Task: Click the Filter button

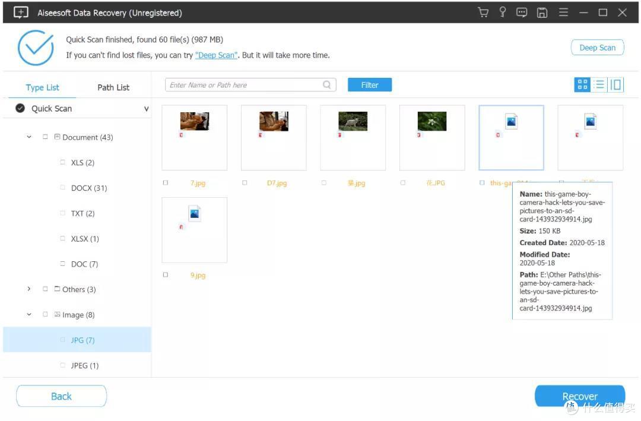Action: pos(370,85)
